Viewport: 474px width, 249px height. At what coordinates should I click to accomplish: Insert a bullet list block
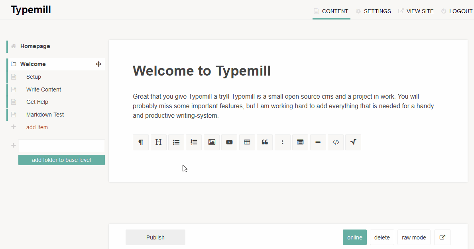pyautogui.click(x=176, y=142)
